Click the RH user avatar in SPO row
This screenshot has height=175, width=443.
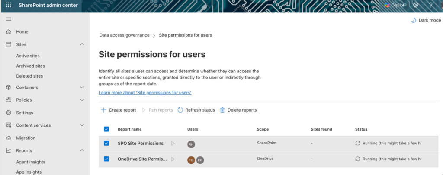click(191, 144)
